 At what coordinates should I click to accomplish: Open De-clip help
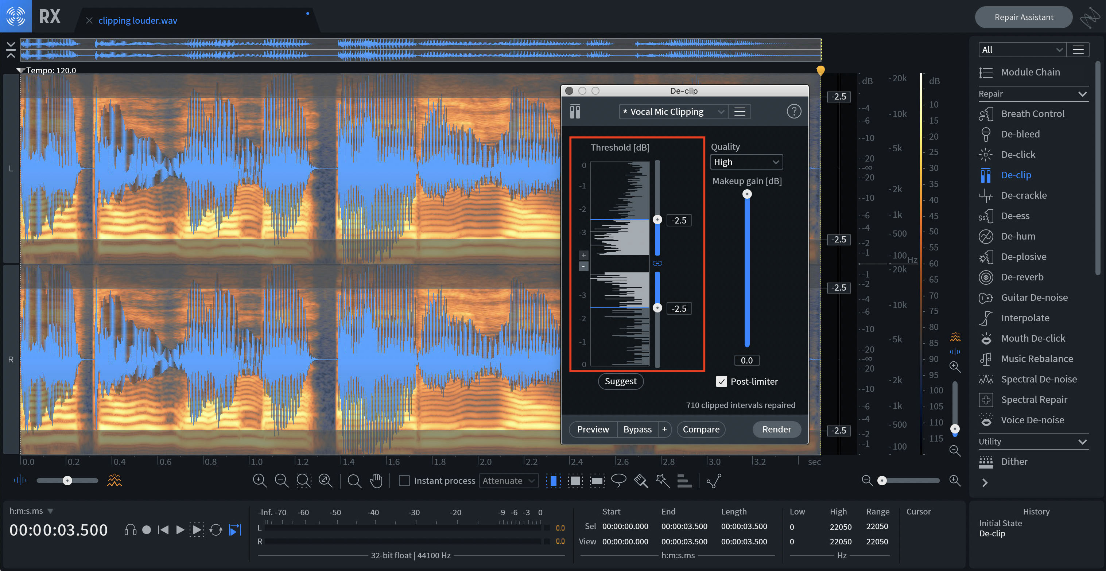tap(793, 112)
